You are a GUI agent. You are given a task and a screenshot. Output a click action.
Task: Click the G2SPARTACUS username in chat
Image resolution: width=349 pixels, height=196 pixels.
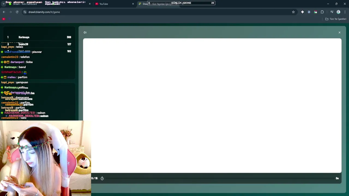[x=11, y=72]
